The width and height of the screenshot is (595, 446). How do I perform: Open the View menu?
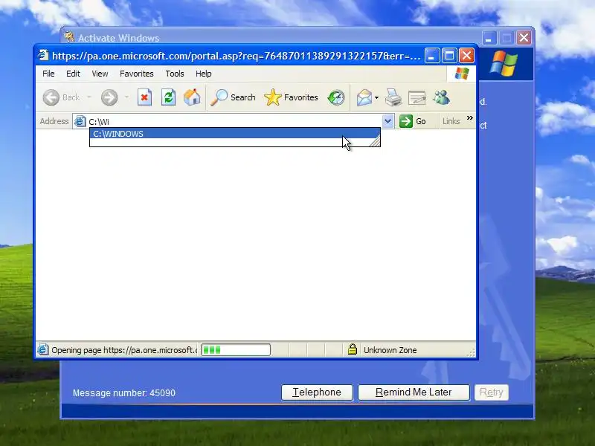(x=100, y=74)
